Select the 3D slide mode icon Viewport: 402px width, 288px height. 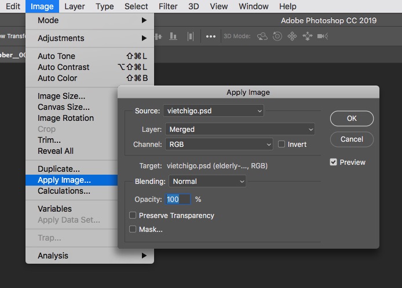307,36
